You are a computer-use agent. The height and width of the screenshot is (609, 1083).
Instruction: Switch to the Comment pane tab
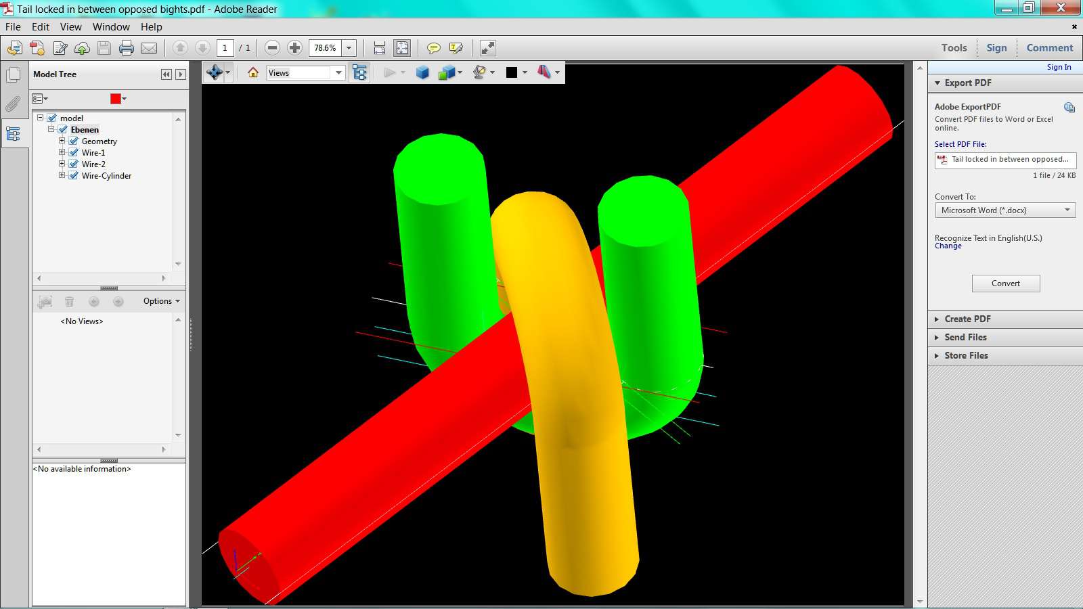click(1050, 48)
